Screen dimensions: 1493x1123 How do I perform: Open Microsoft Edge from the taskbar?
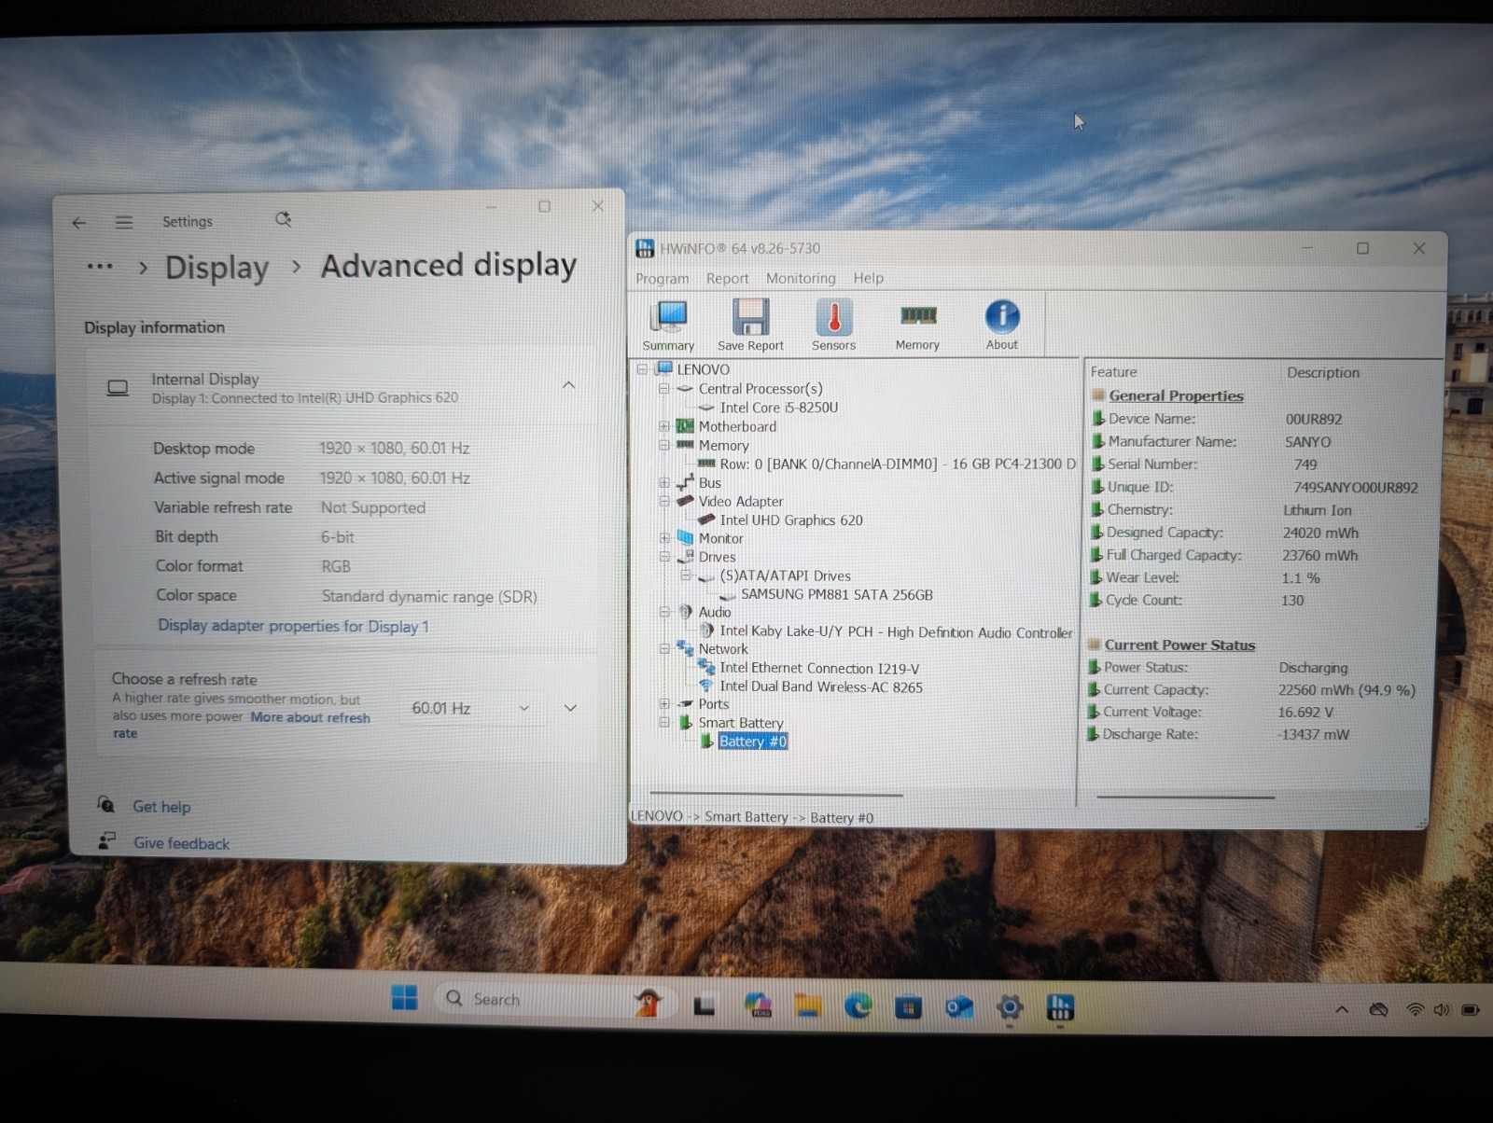(858, 1005)
